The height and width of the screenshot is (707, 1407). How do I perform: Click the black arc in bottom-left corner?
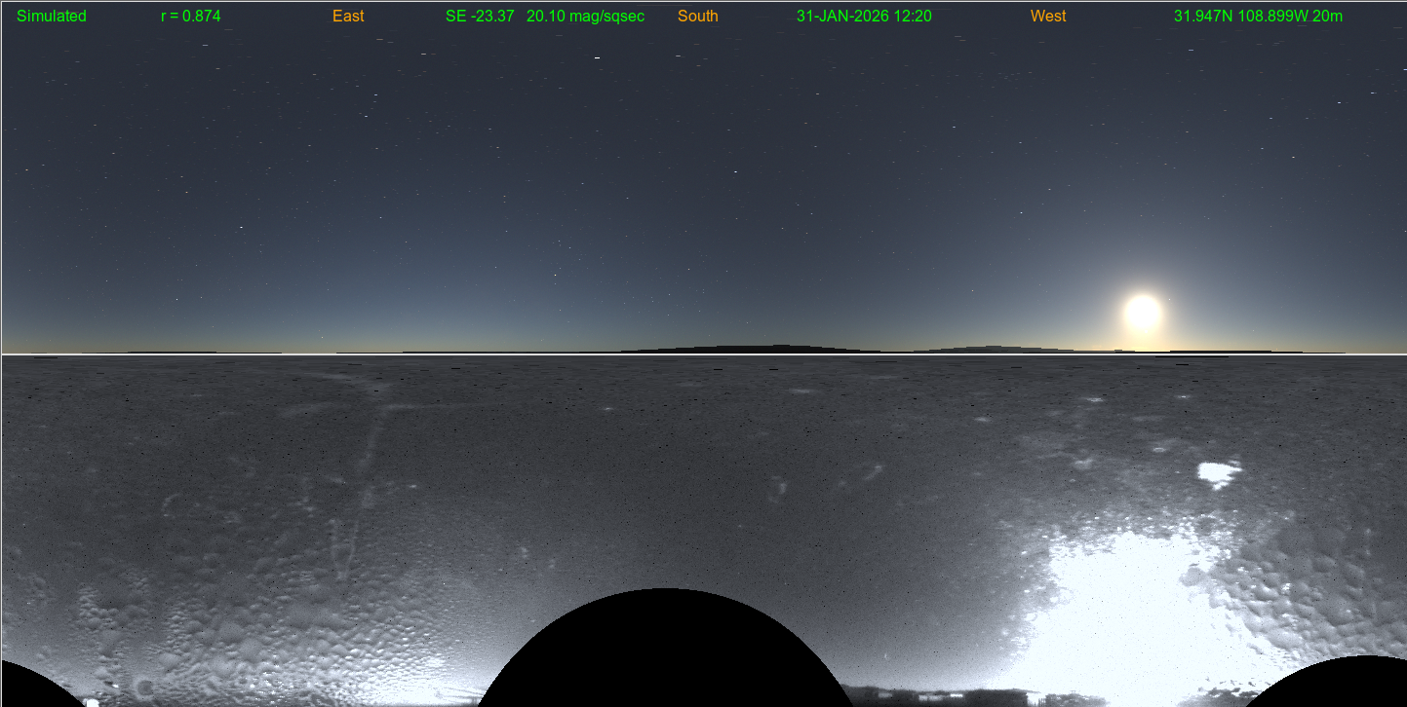pos(34,687)
